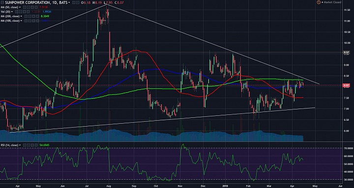Click the plus icon beside MA (50, close)
The height and width of the screenshot is (188, 354).
click(32, 7)
